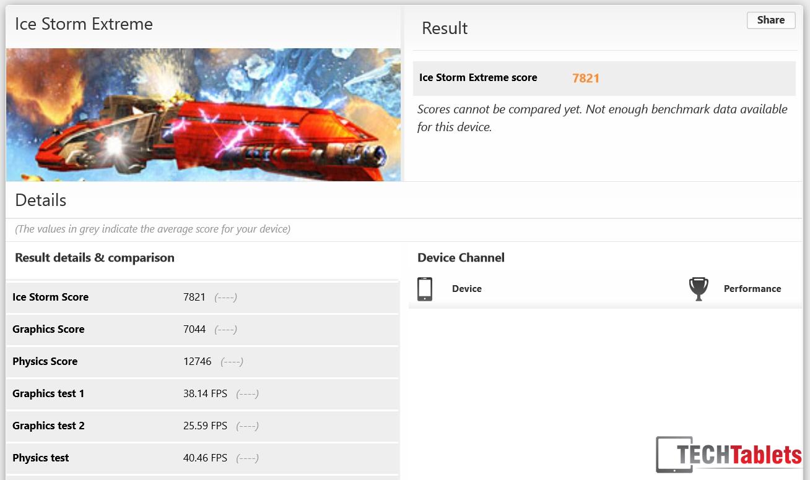
Task: Click the Physics Score row label
Action: tap(45, 361)
